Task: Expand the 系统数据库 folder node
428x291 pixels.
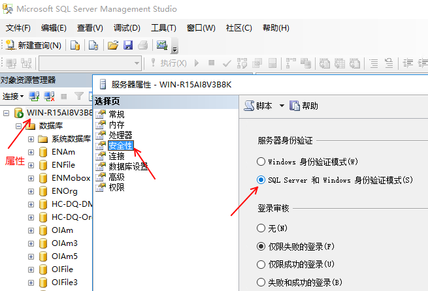Action: point(31,139)
